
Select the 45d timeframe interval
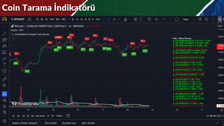pos(63,19)
